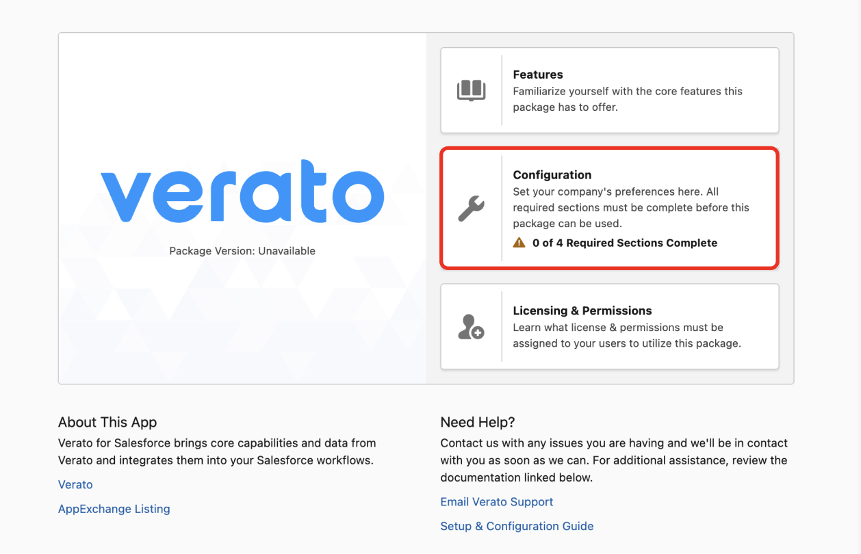Screen dimensions: 861x554
Task: Click the "Contact us with any issues" paragraph
Action: pyautogui.click(x=614, y=460)
